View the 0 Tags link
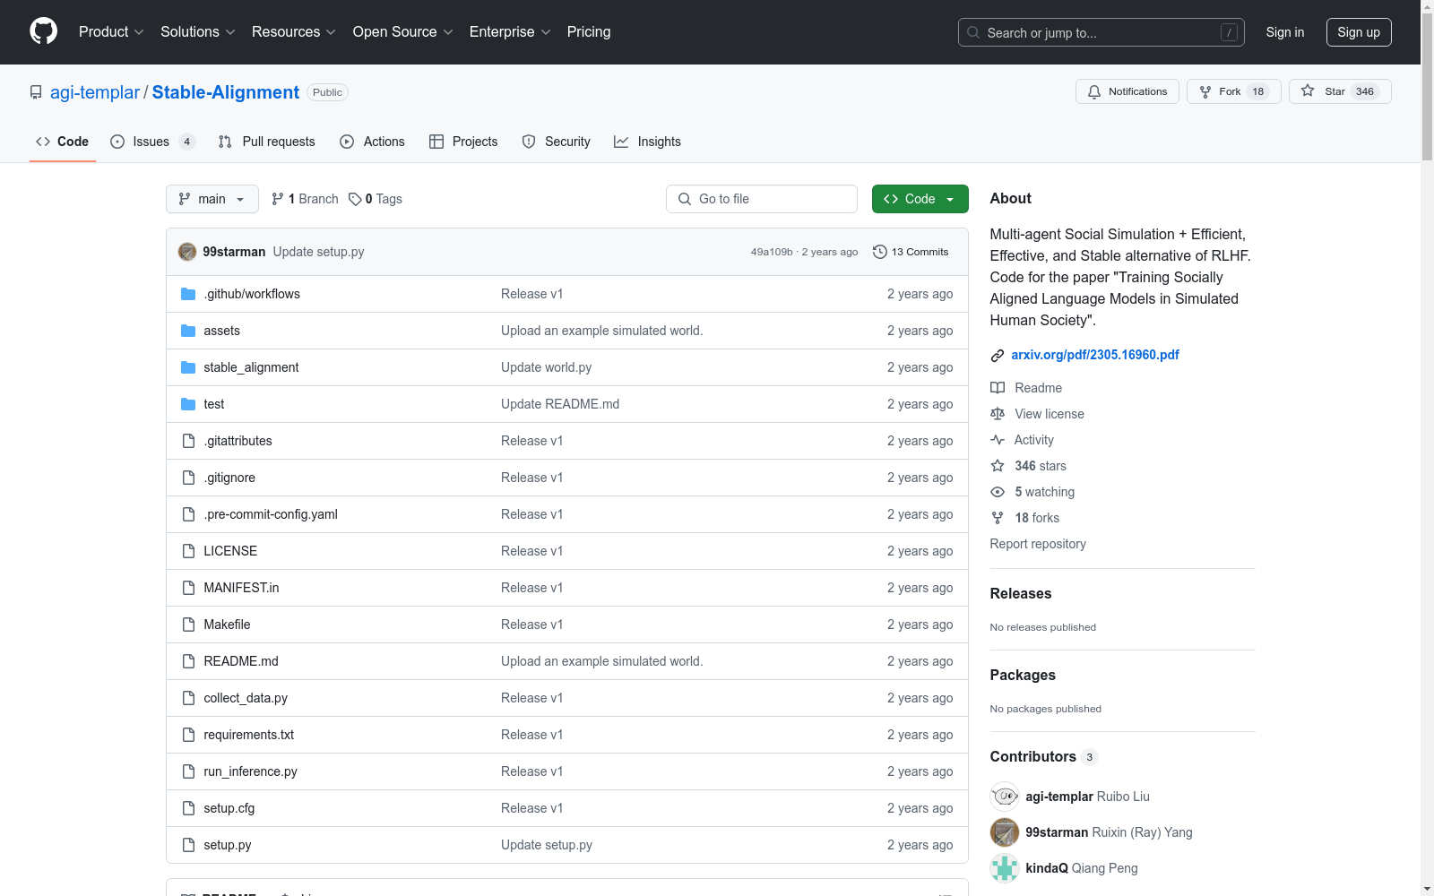The height and width of the screenshot is (896, 1434). (x=376, y=199)
